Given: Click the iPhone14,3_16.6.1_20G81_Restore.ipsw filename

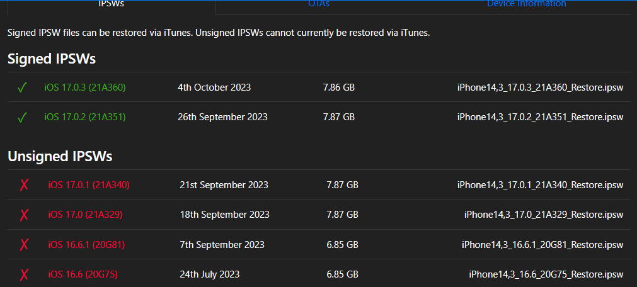Looking at the screenshot, I should point(542,245).
